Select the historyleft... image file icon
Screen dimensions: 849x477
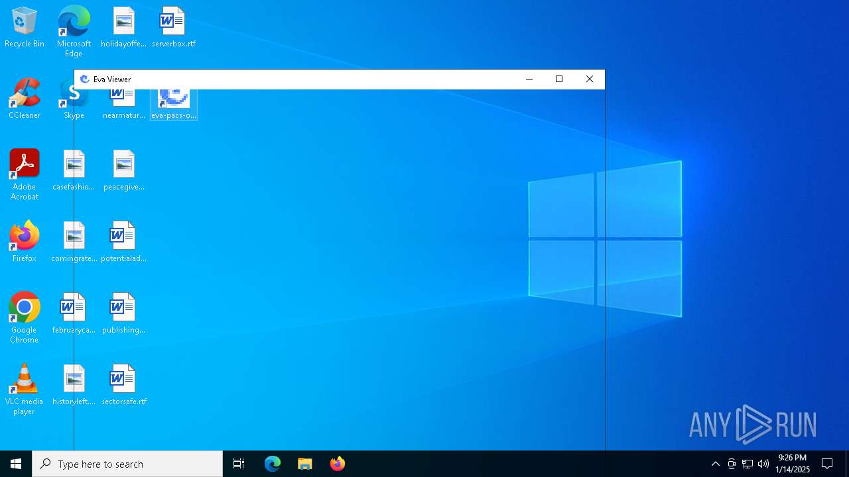coord(74,386)
